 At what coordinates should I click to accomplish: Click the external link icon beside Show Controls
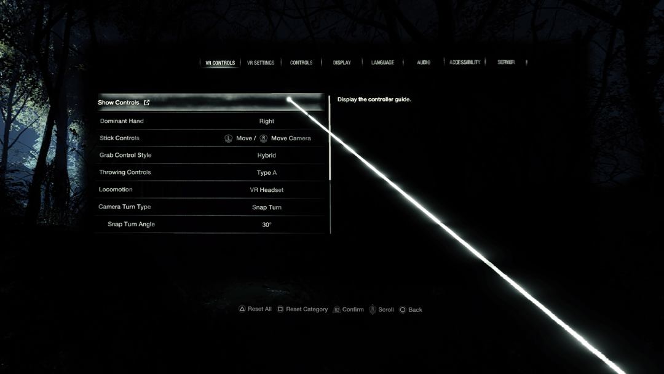coord(147,103)
